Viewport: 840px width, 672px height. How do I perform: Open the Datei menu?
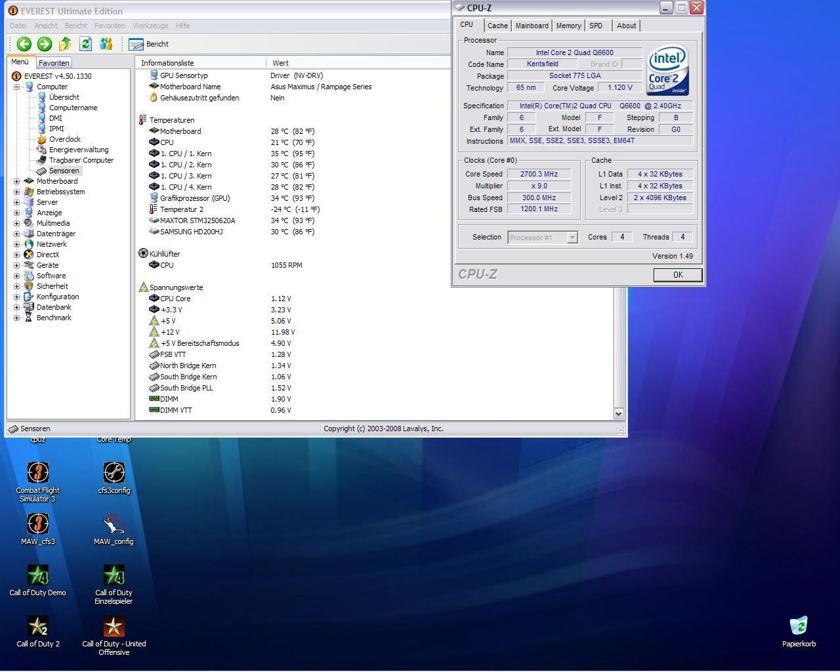coord(18,26)
